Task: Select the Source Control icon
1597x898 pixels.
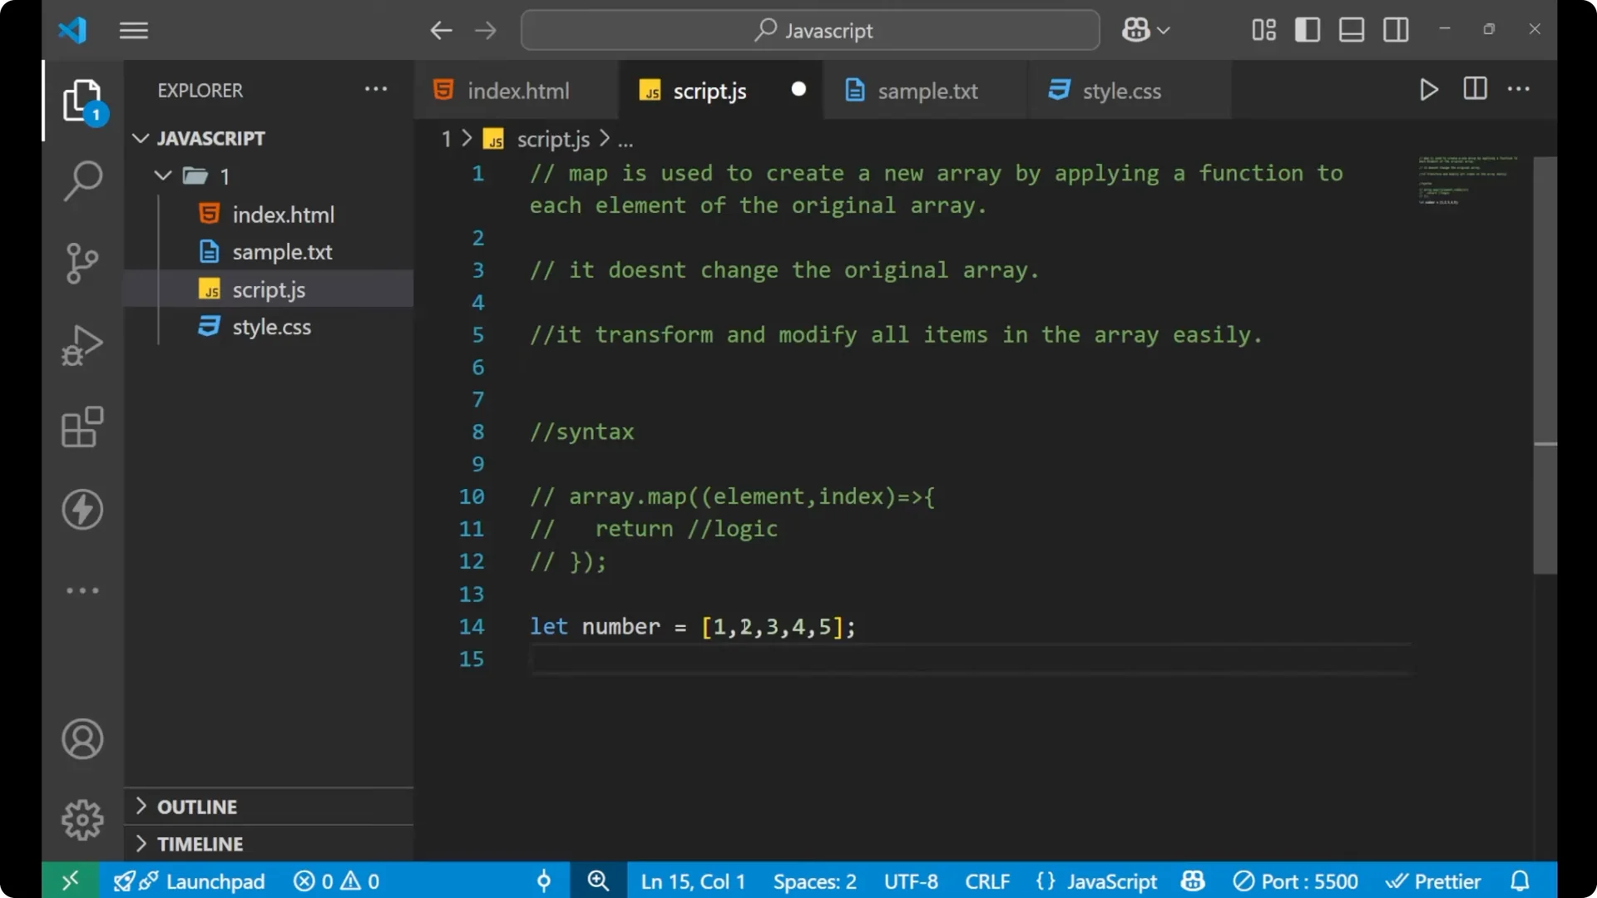Action: coord(82,263)
